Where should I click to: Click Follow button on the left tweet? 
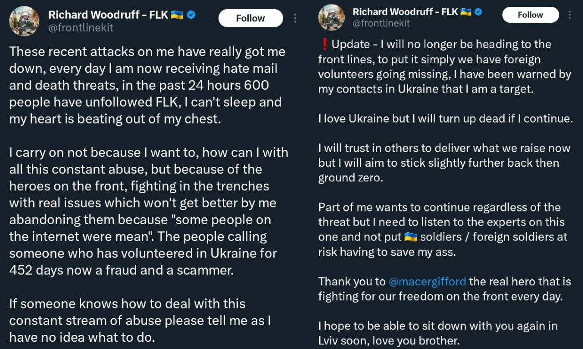pyautogui.click(x=250, y=18)
